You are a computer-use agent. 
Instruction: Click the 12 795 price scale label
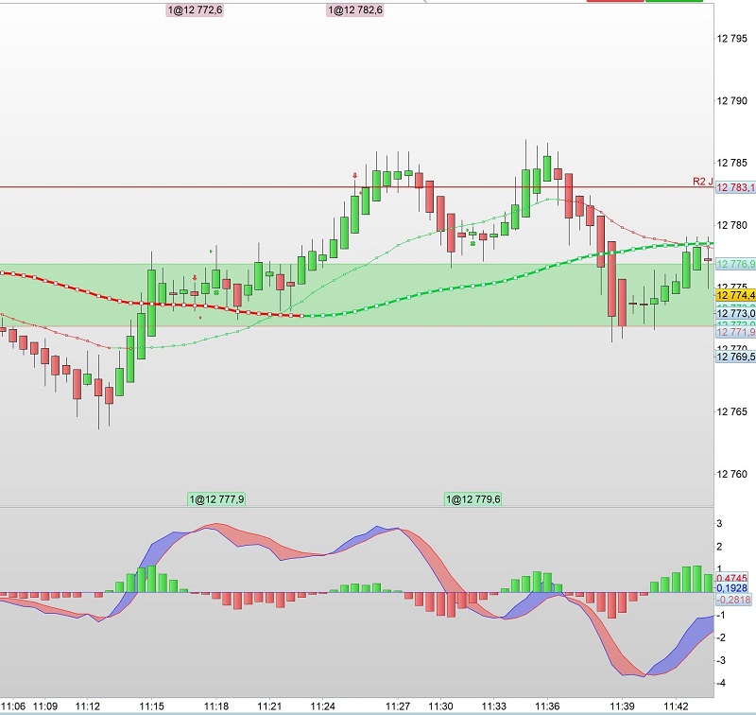point(731,39)
